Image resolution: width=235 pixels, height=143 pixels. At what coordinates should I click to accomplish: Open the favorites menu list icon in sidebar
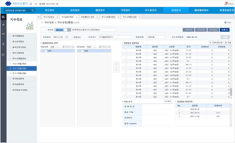pyautogui.click(x=3, y=17)
